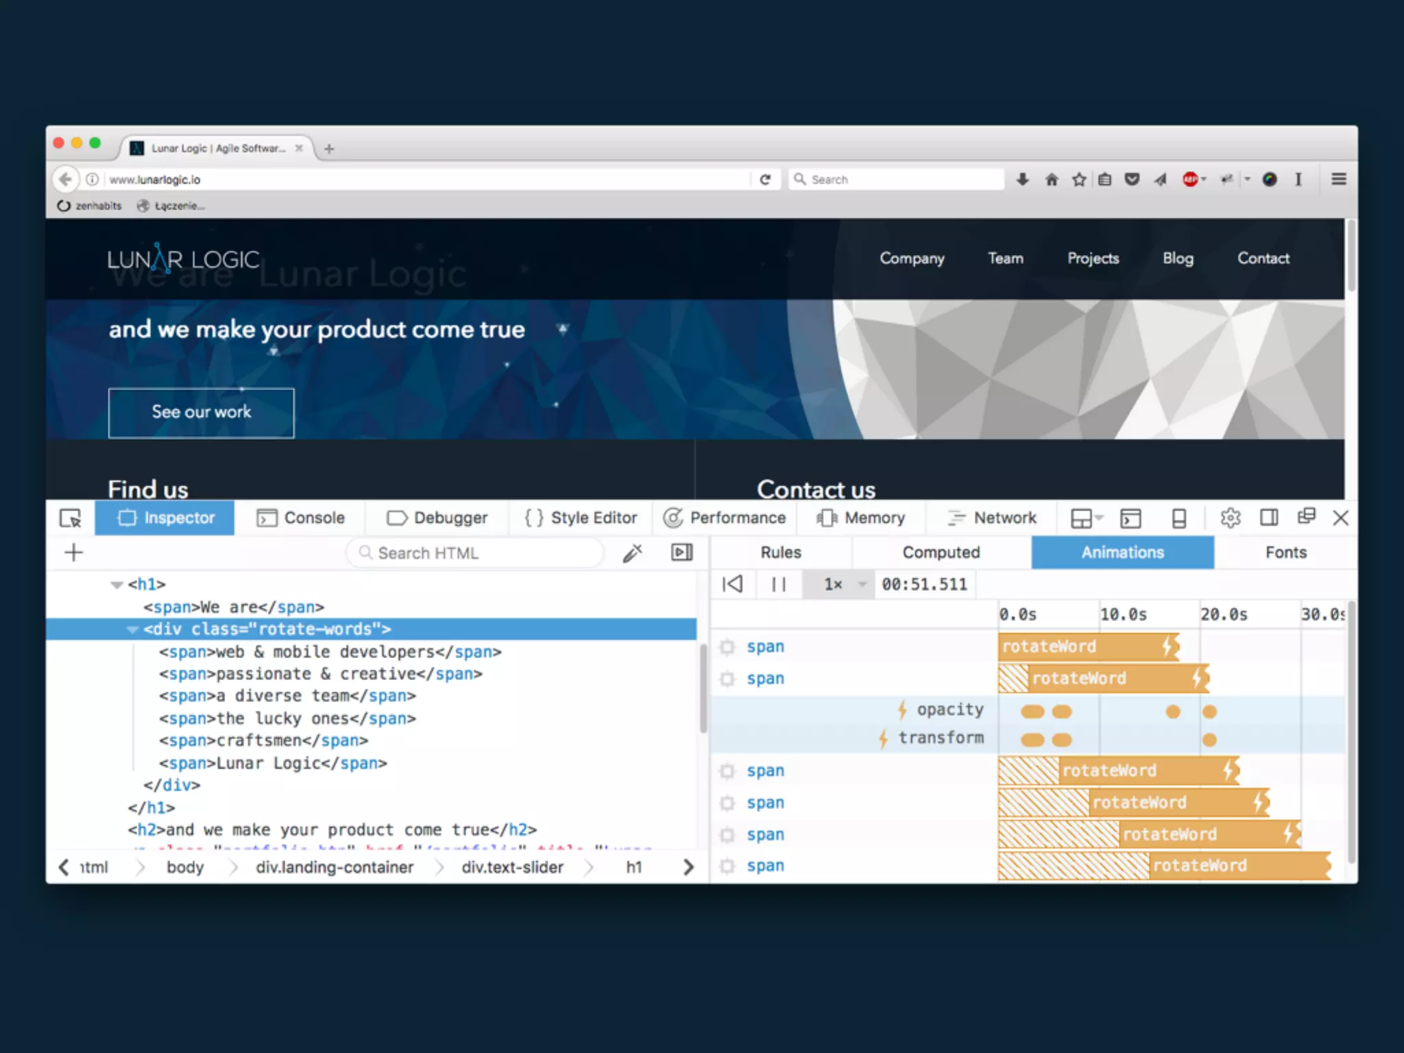The width and height of the screenshot is (1404, 1053).
Task: Toggle responsive design mode icon
Action: click(1179, 518)
